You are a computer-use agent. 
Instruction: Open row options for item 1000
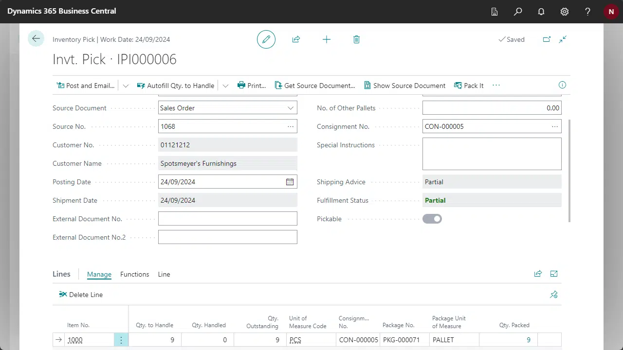(121, 340)
